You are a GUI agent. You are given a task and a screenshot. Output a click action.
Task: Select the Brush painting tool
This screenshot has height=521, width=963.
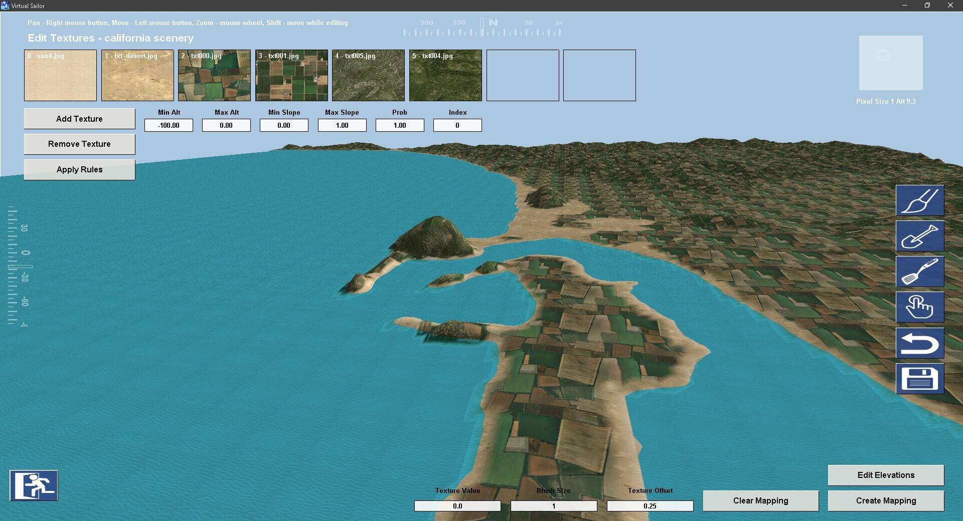[x=920, y=200]
